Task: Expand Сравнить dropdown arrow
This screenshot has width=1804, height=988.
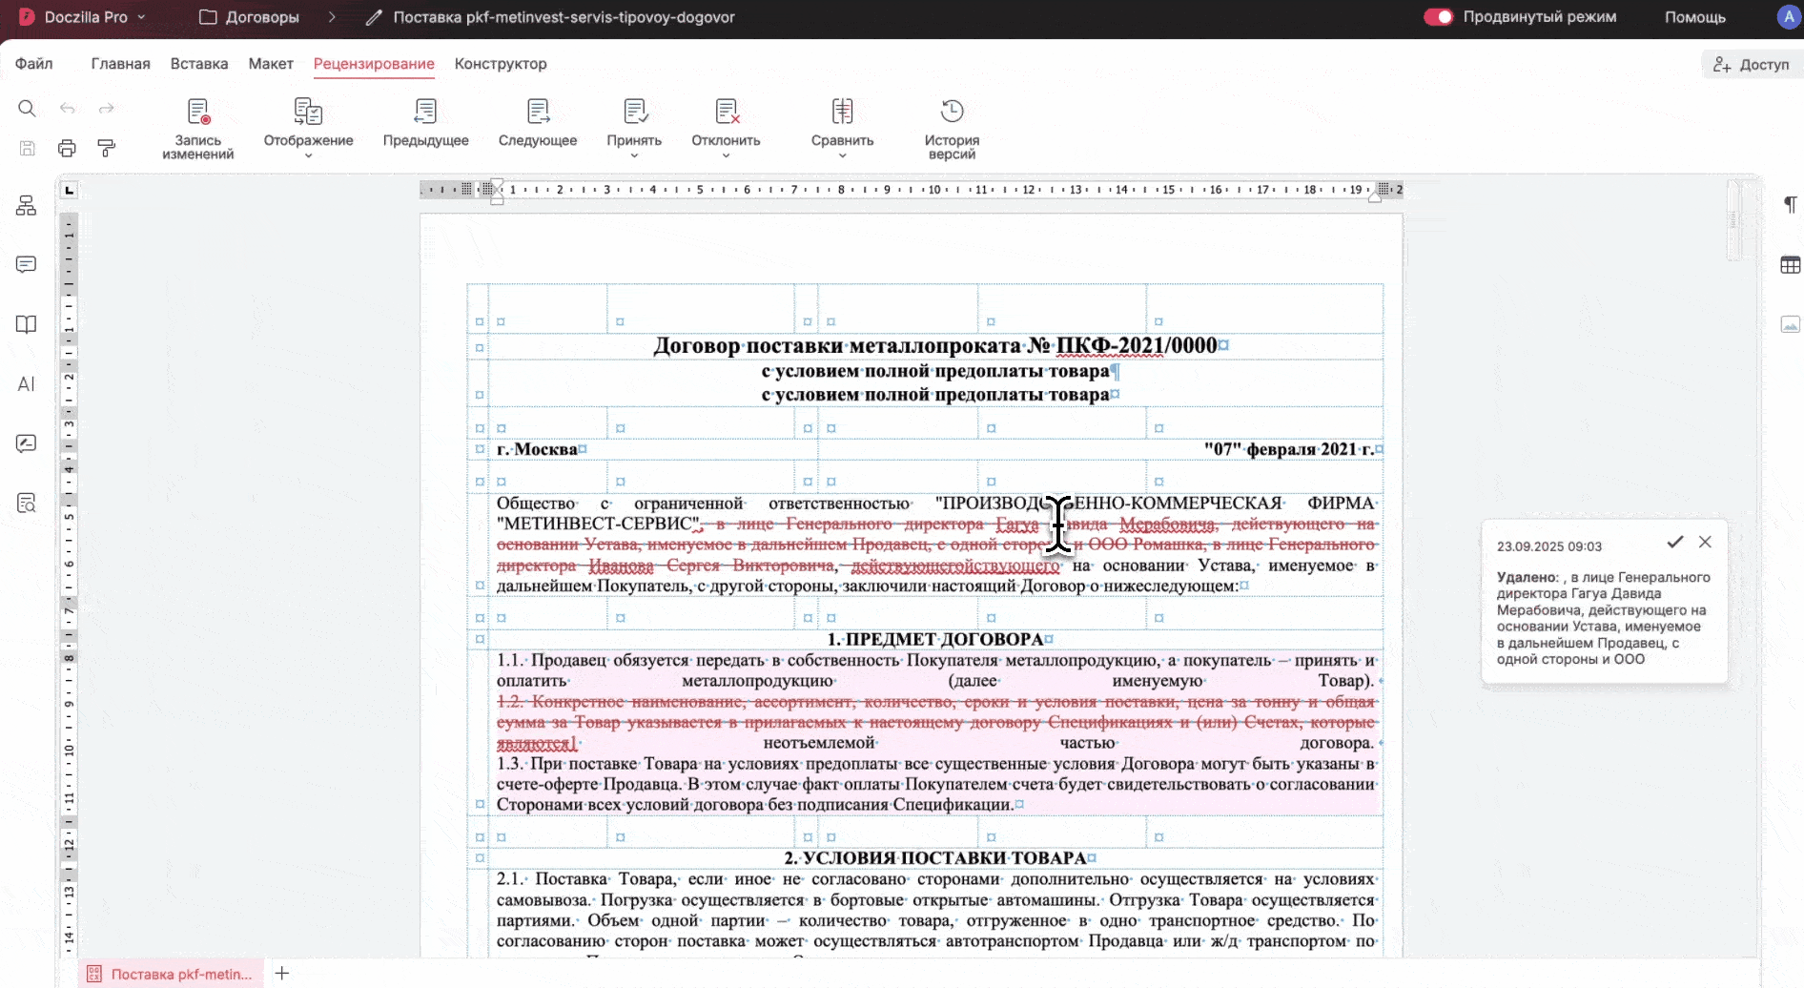Action: coord(842,155)
